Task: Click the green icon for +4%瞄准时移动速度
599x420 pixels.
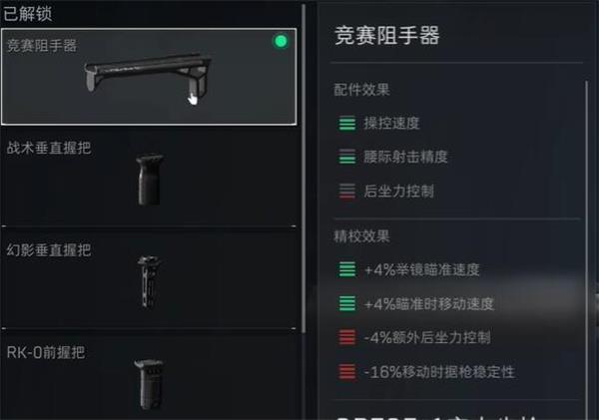Action: 346,303
